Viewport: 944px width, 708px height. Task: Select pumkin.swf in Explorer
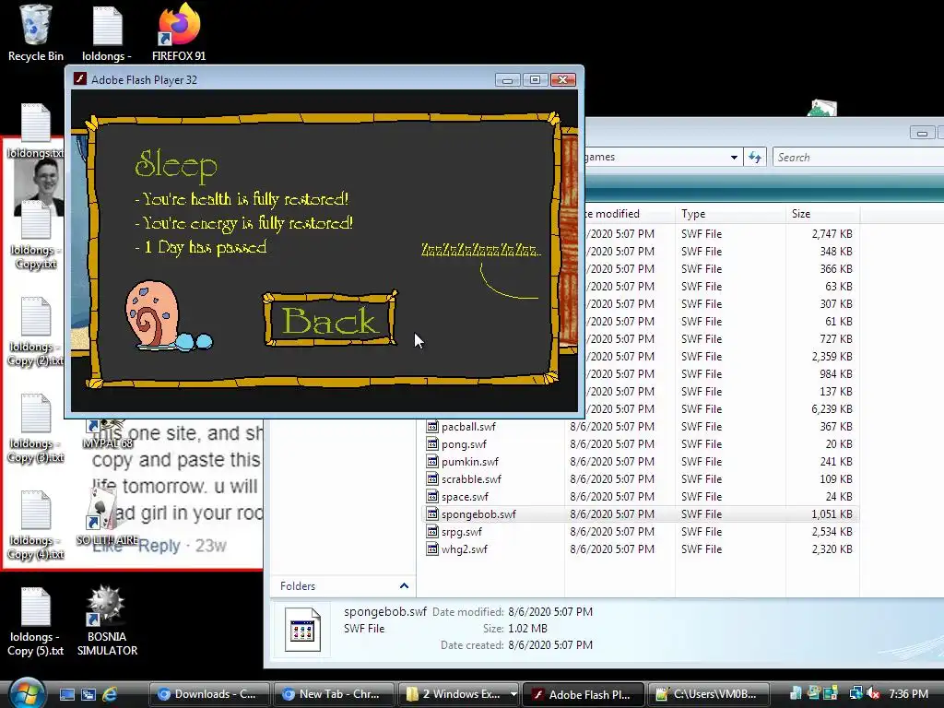click(469, 462)
